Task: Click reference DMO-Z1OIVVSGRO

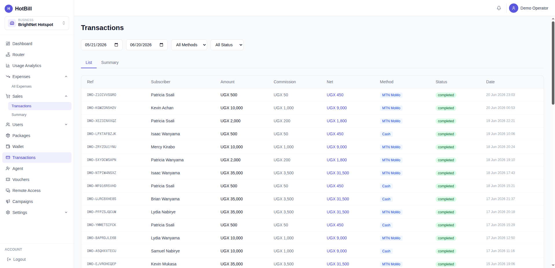Action: (x=102, y=95)
